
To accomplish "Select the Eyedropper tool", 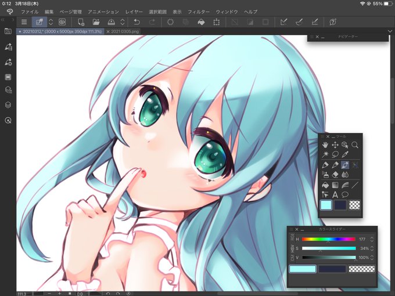I will click(345, 154).
